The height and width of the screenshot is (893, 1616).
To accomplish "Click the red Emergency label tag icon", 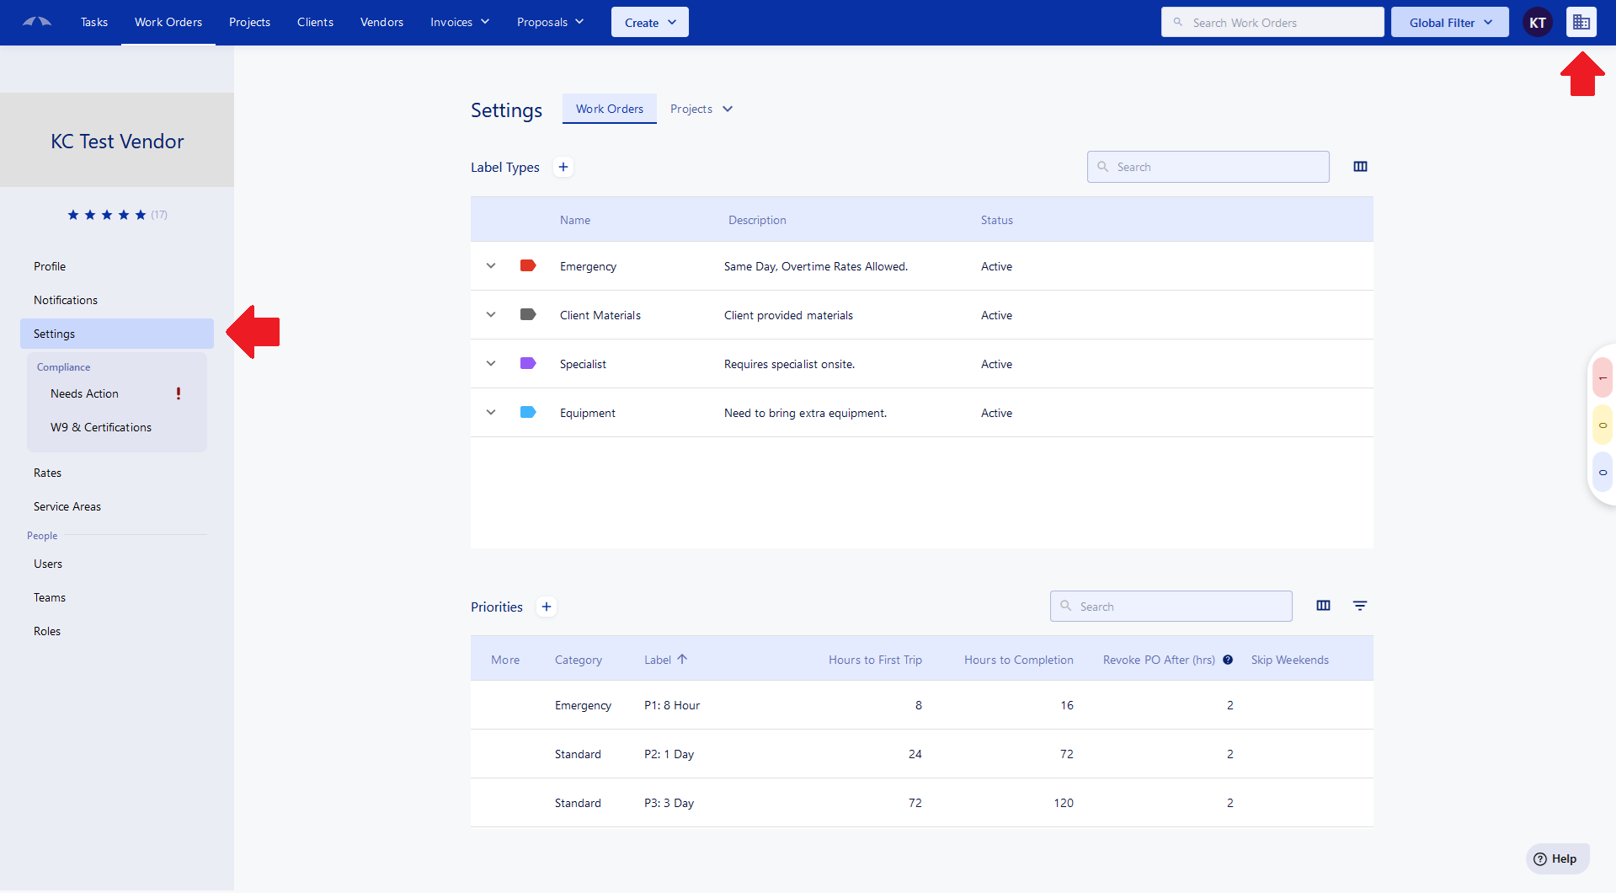I will tap(528, 266).
